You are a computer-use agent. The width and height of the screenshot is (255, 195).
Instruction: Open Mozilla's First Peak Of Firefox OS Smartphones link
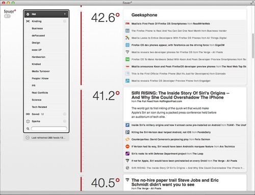click(159, 23)
